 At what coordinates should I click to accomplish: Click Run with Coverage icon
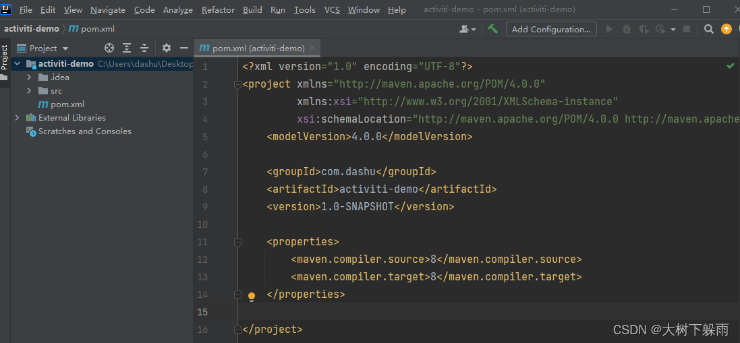coord(644,29)
